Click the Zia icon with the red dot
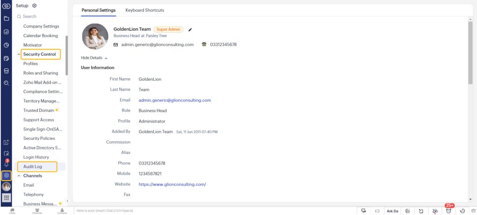477x215 pixels. 435,211
